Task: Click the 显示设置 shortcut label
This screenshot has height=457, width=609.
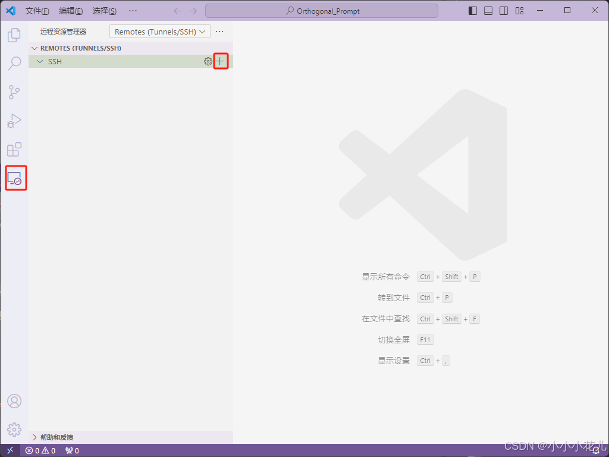Action: 394,361
